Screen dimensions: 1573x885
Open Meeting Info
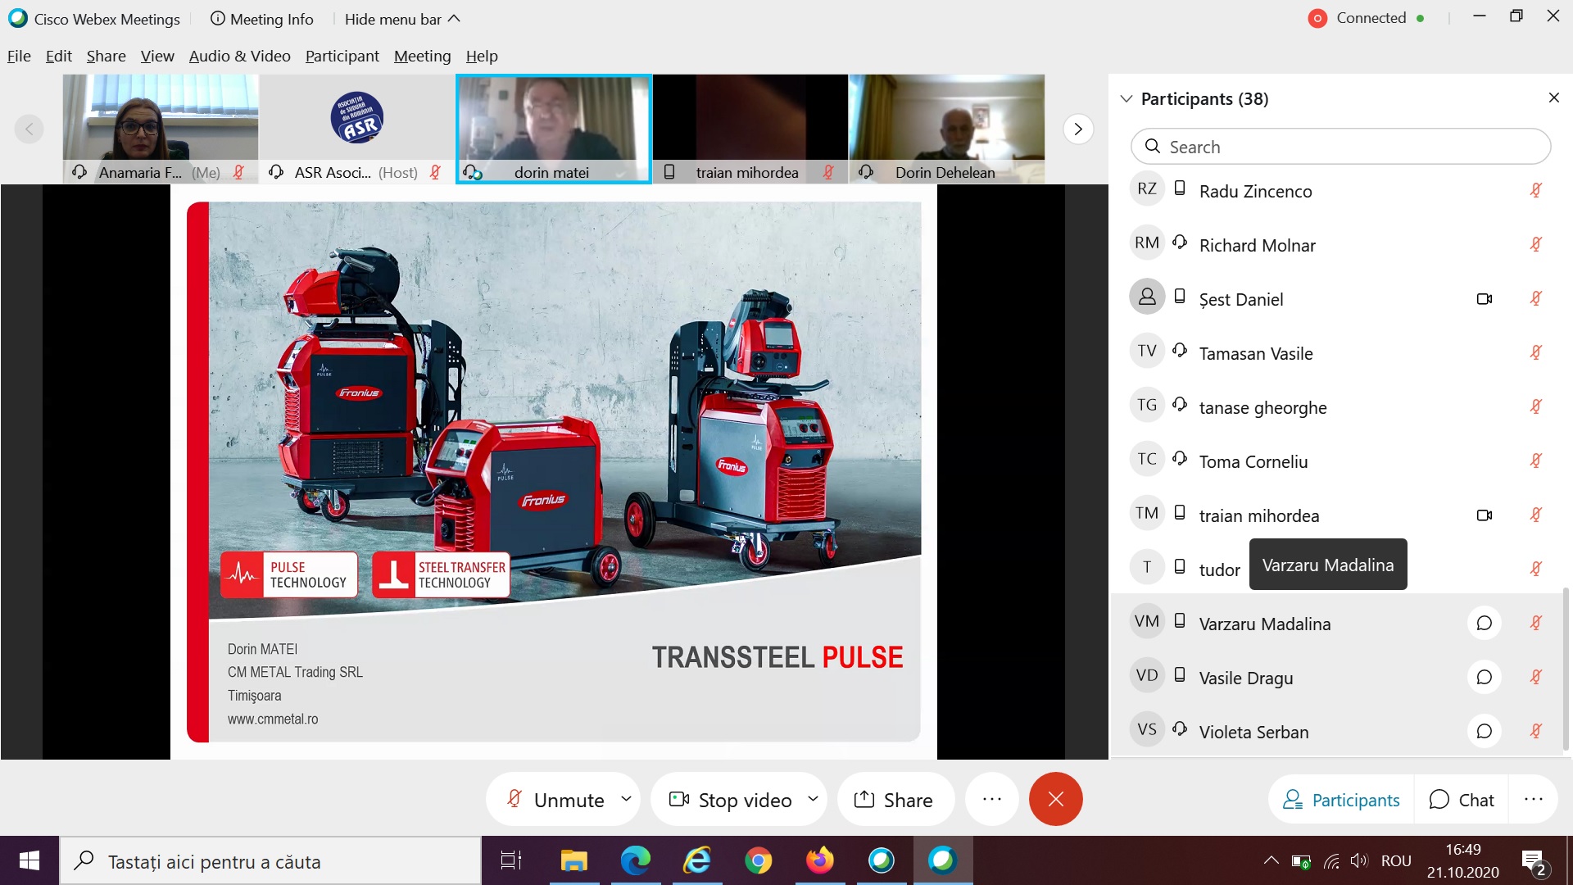(x=262, y=19)
